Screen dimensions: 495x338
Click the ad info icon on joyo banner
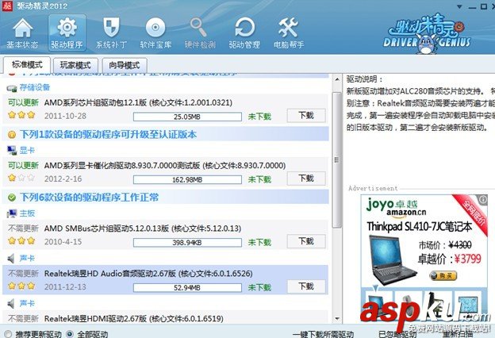(482, 200)
